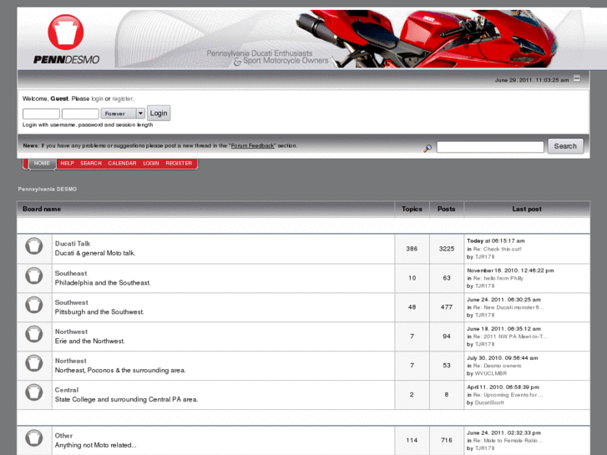Open the REGISTER menu item
Image resolution: width=607 pixels, height=455 pixels.
coord(179,164)
